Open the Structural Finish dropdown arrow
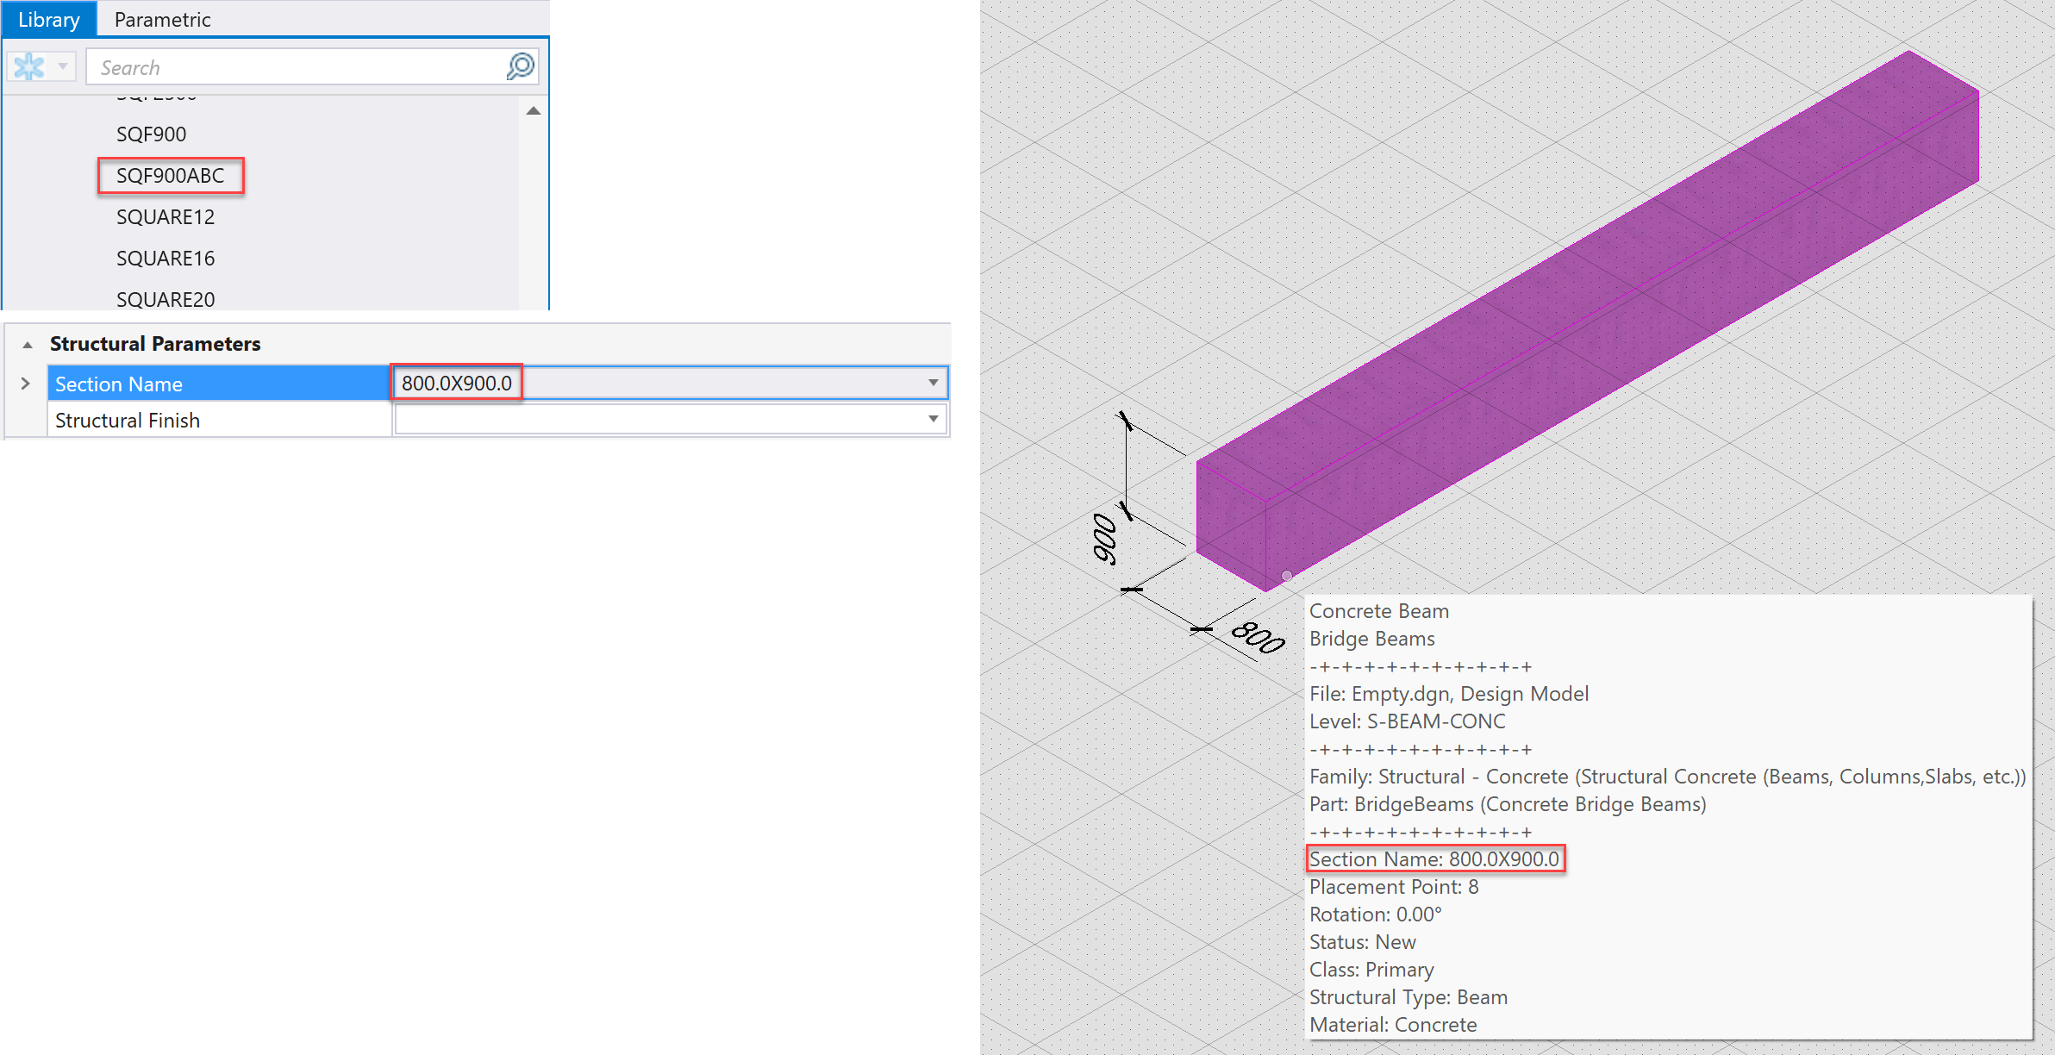This screenshot has height=1055, width=2055. coord(934,419)
